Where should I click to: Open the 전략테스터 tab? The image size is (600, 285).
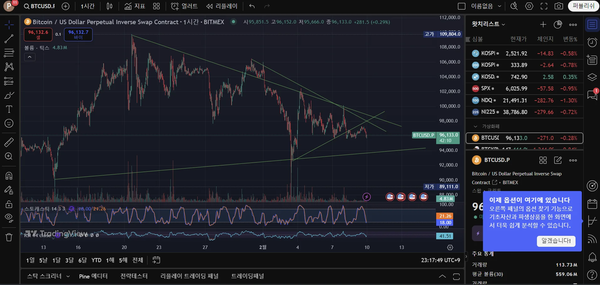coord(134,276)
